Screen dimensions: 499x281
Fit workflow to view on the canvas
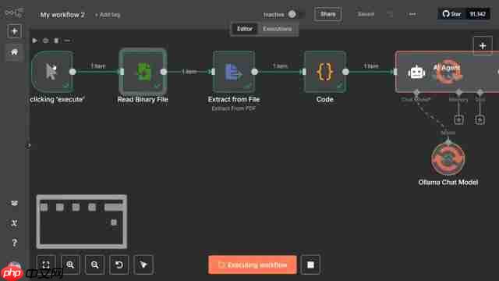point(46,265)
